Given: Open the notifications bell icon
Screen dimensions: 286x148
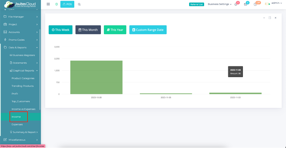Looking at the screenshot, I should coord(236,4).
